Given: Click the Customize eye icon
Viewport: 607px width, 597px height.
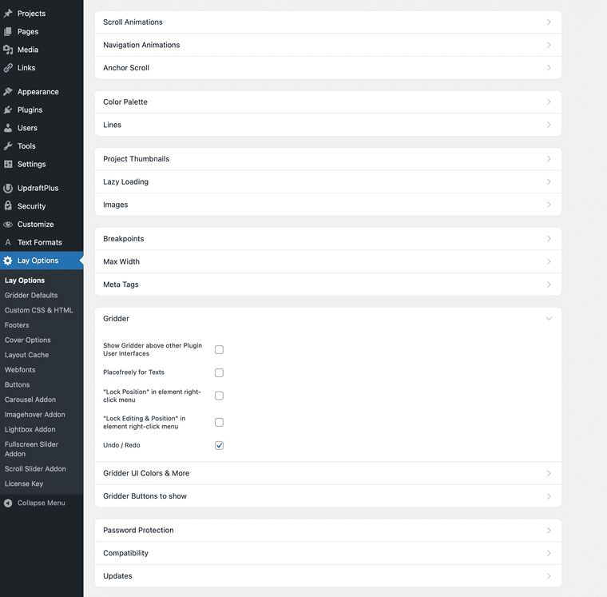Looking at the screenshot, I should (x=8, y=225).
